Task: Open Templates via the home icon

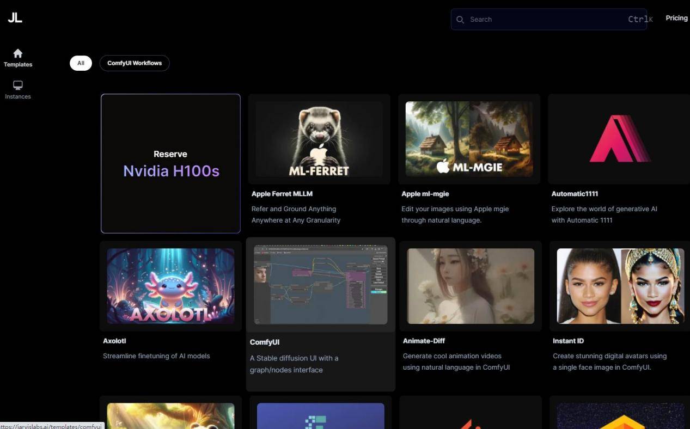Action: click(18, 53)
